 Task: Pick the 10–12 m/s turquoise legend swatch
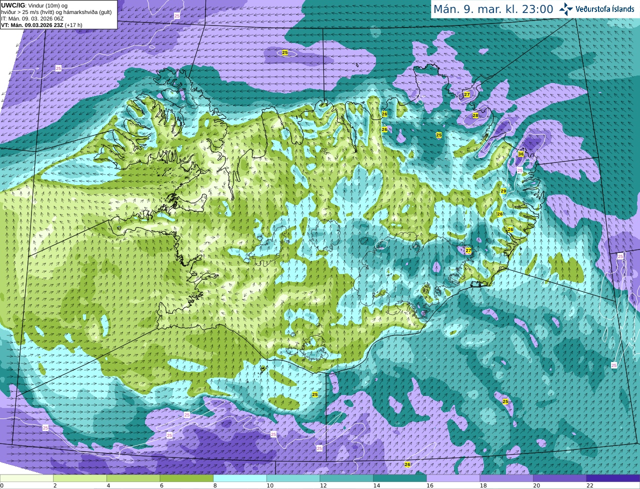tap(293, 478)
